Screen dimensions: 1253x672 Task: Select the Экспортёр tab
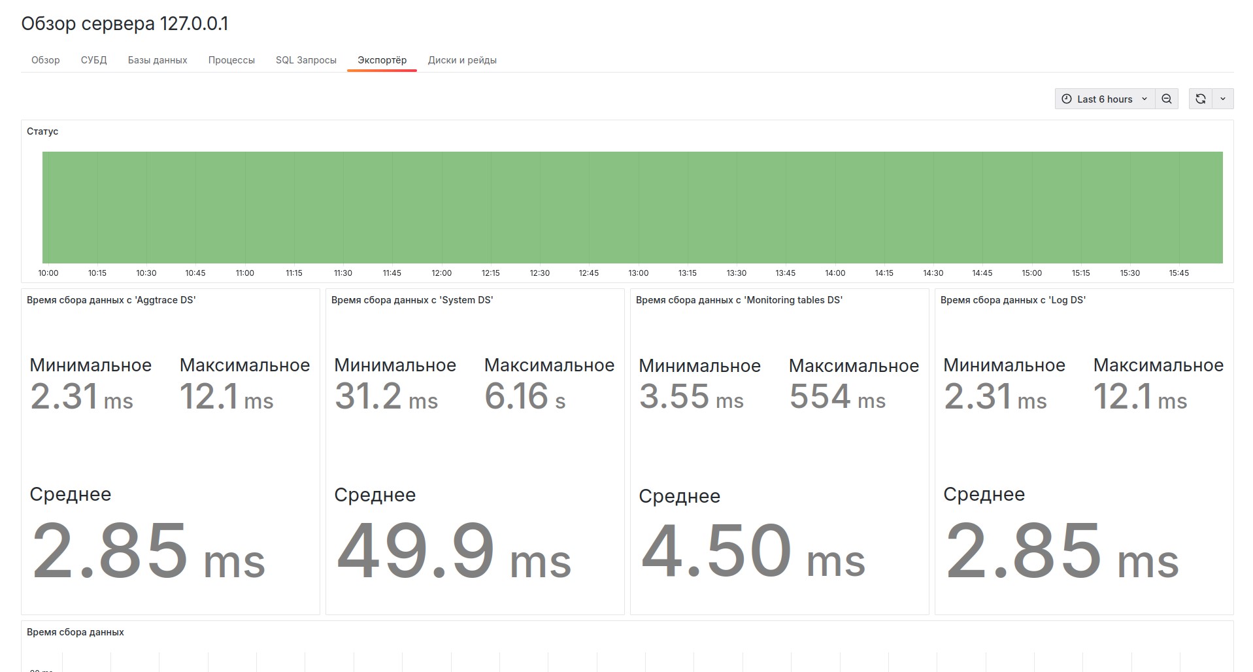382,60
